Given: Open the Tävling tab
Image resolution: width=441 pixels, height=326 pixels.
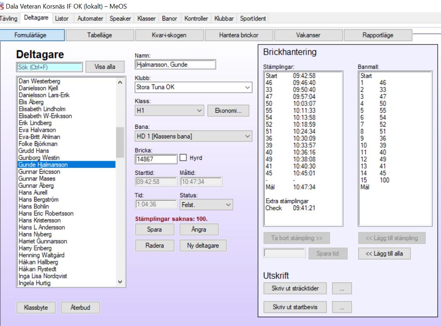Looking at the screenshot, I should (x=9, y=19).
